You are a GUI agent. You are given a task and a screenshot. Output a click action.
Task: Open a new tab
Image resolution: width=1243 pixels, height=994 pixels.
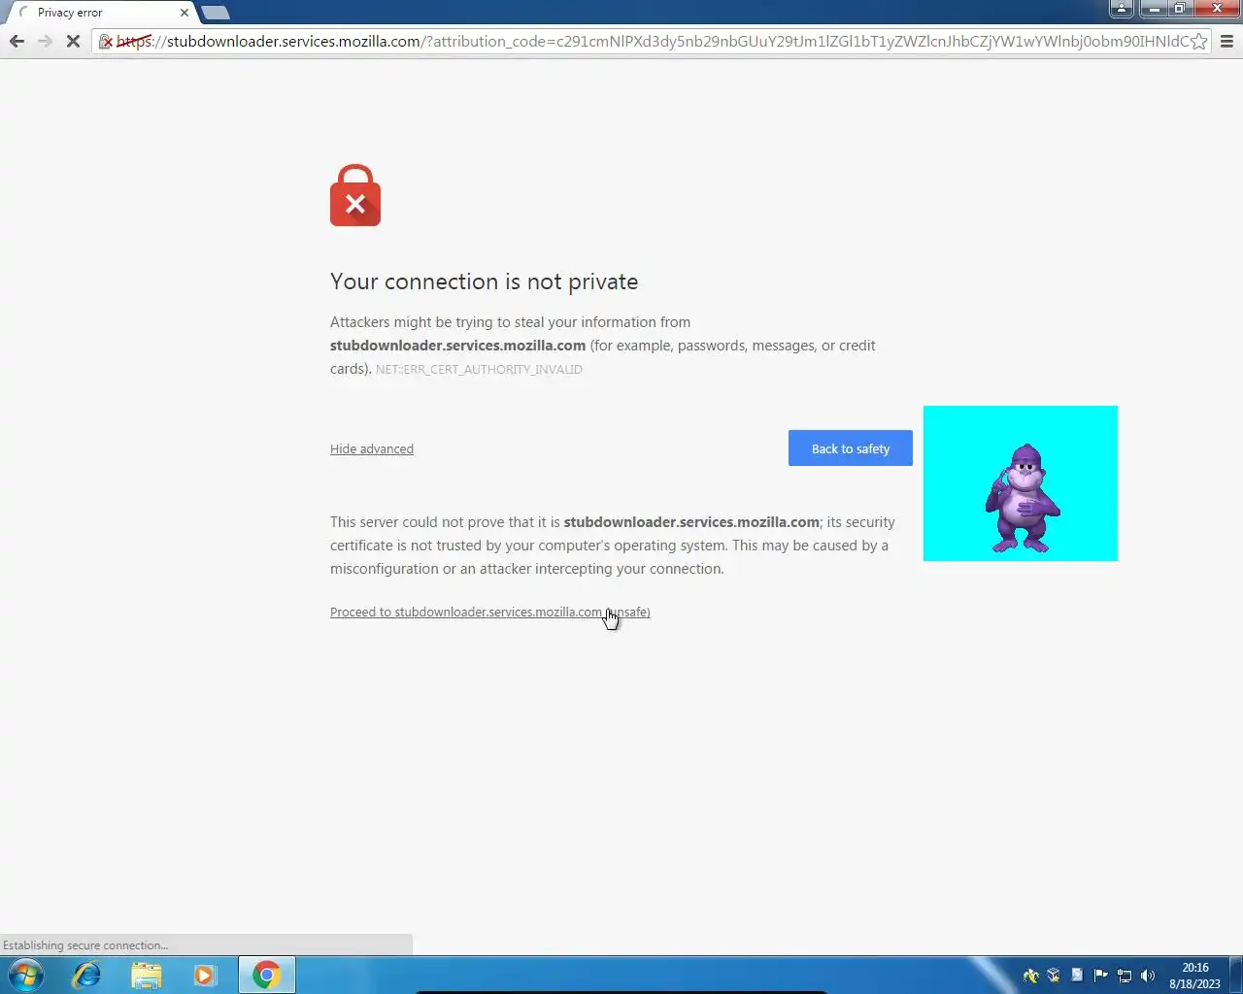216,13
